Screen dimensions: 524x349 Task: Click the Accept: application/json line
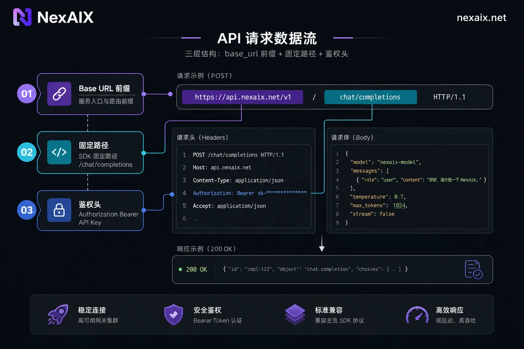pos(229,206)
